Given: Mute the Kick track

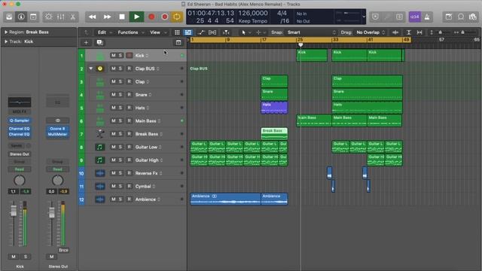Looking at the screenshot, I should pyautogui.click(x=114, y=55).
